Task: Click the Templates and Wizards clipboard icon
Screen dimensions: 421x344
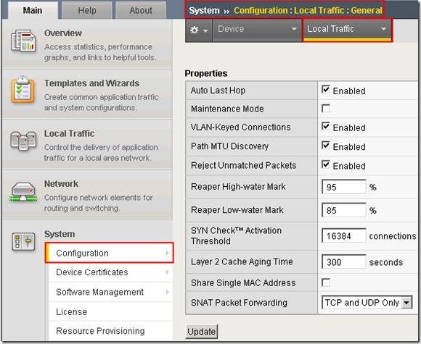Action: (23, 90)
